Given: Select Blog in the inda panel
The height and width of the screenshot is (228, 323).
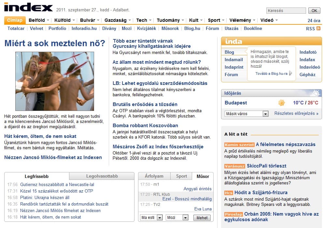Looking at the screenshot, I should 229,52.
